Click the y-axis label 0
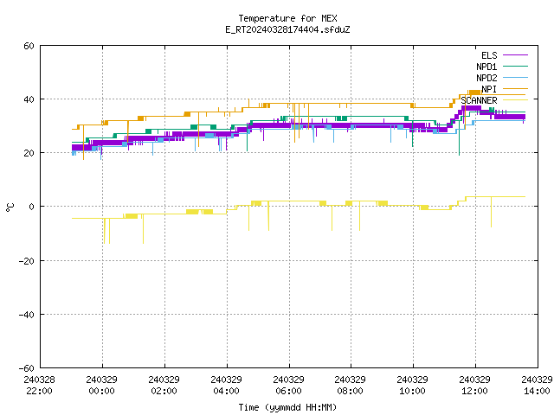Screen dimensions: 554x415 pyautogui.click(x=32, y=207)
